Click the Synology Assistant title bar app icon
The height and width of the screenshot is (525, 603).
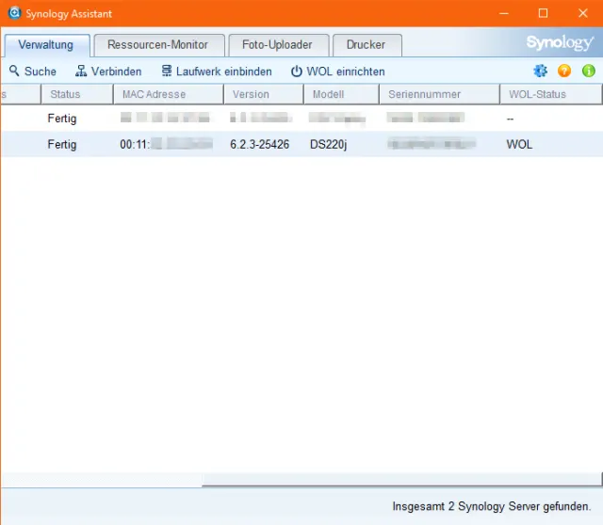click(x=14, y=12)
